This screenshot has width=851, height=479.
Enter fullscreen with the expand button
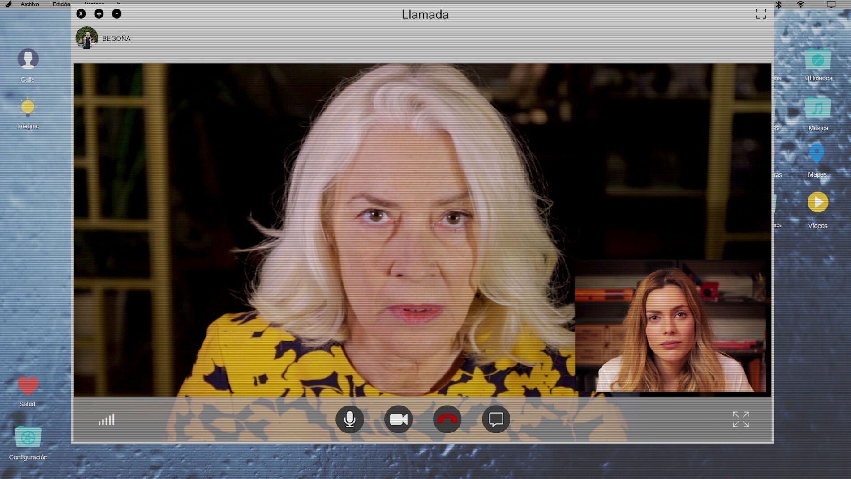click(741, 420)
